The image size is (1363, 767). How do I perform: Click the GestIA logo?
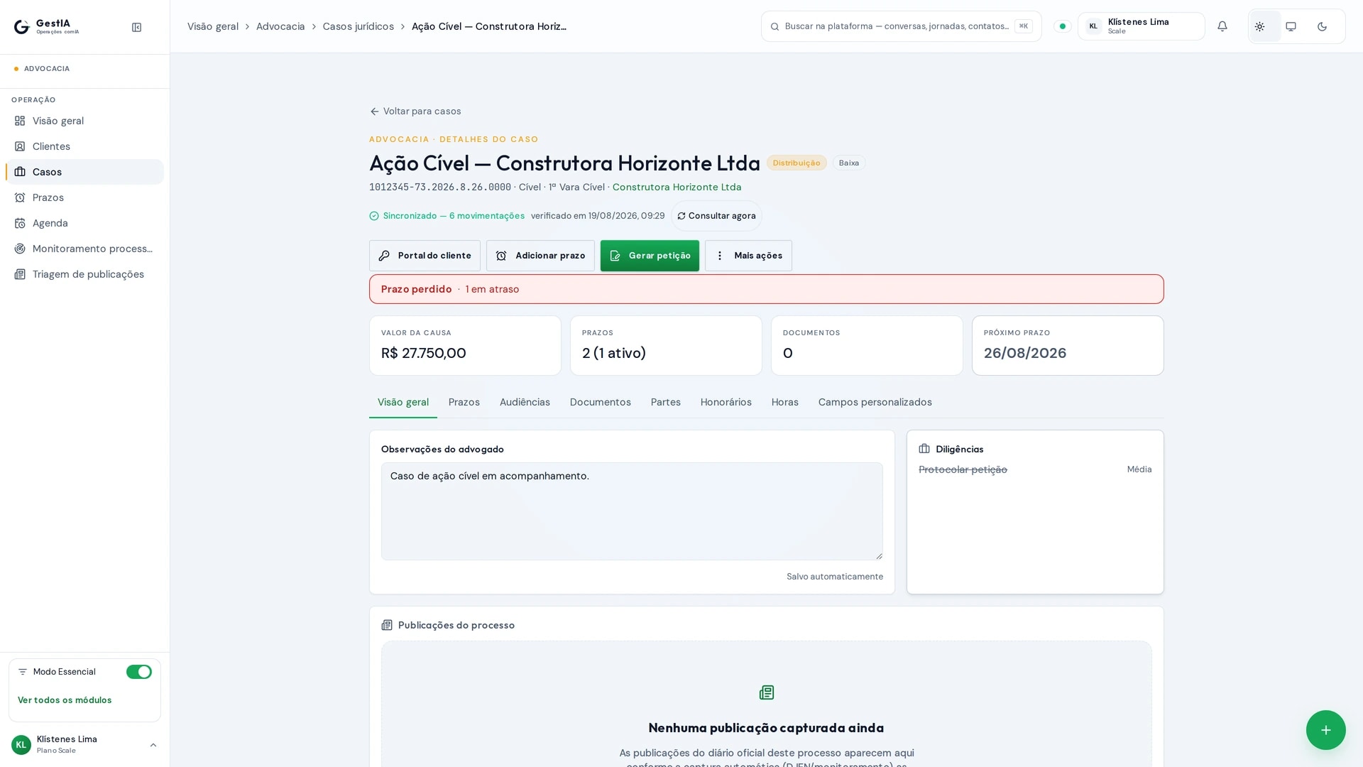click(x=46, y=26)
